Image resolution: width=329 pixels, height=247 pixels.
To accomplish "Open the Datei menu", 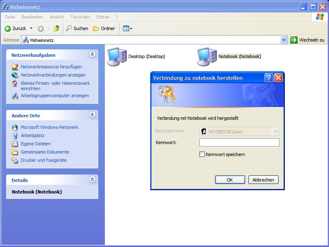I will (10, 17).
